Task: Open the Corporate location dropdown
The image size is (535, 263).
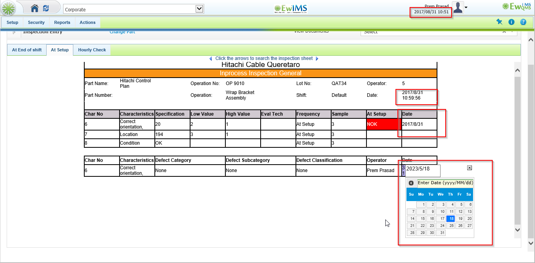Action: (134, 9)
